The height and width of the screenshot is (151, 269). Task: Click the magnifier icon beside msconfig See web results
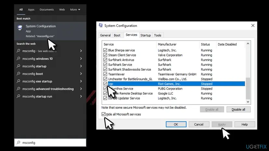[19, 51]
